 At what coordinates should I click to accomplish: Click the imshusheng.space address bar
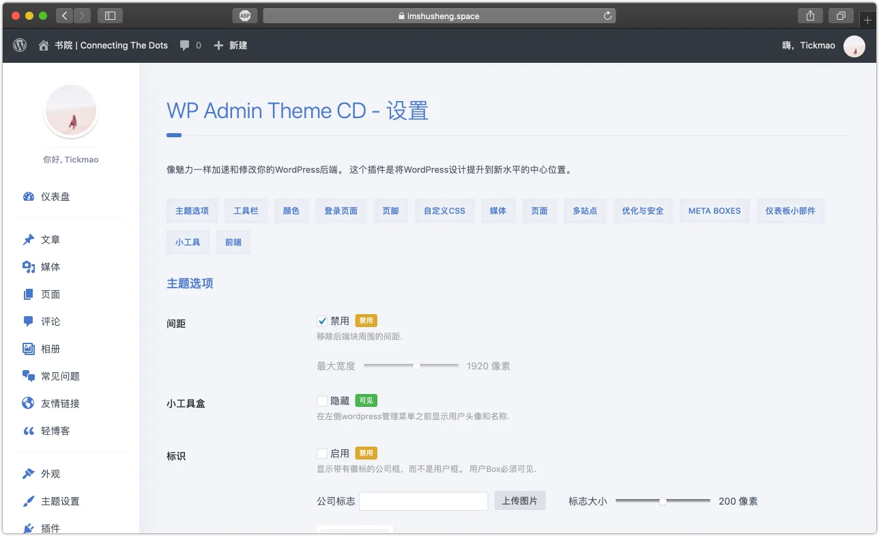pos(439,16)
